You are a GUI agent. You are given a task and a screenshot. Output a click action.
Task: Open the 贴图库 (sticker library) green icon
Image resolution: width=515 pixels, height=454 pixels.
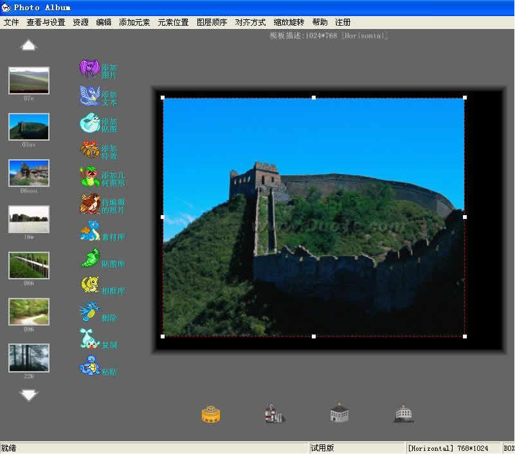tap(89, 258)
